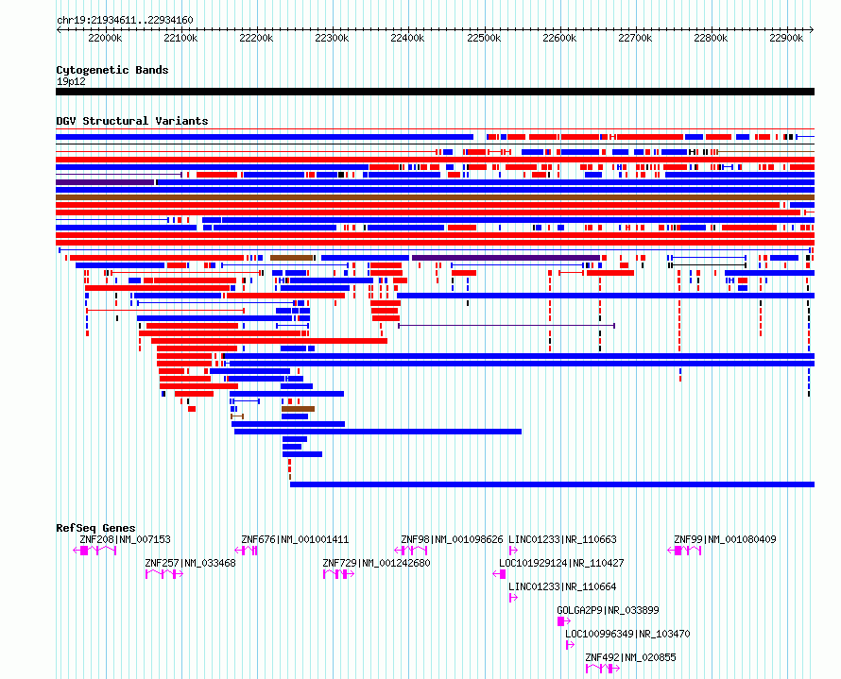841x679 pixels.
Task: Click the 22400k ruler tick label
Action: [407, 38]
